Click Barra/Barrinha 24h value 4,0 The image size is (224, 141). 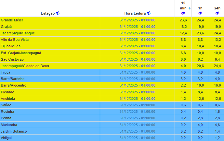(x=217, y=79)
